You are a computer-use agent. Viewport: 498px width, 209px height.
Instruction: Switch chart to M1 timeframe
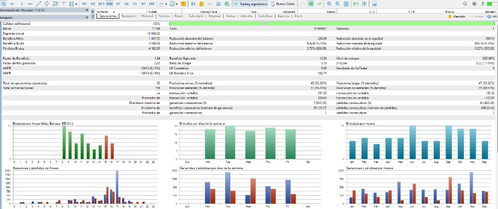tap(85, 4)
